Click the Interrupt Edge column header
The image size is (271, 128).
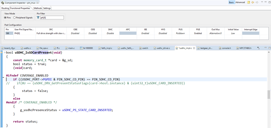click(x=251, y=30)
